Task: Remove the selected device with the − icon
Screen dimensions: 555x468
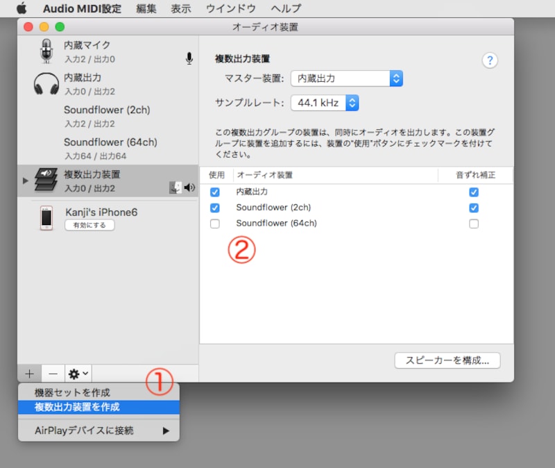Action: 53,374
